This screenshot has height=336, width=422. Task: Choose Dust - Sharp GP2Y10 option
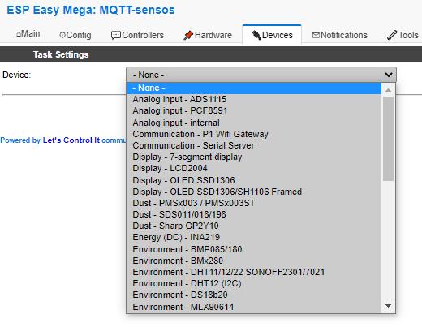click(254, 226)
